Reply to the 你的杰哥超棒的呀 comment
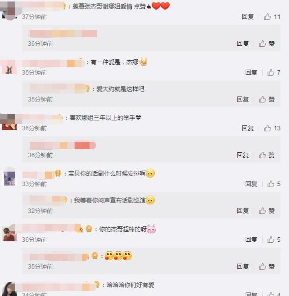 251,240
